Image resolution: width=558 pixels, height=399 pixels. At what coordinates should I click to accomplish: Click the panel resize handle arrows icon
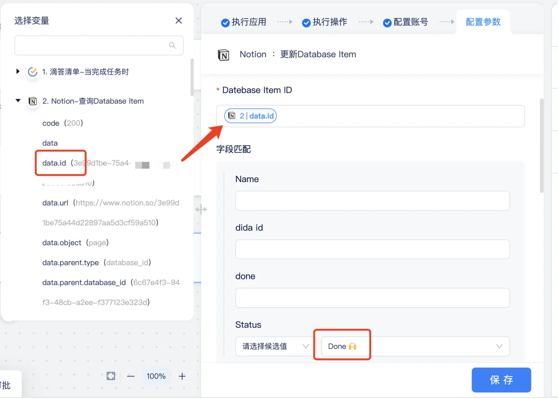[x=201, y=210]
